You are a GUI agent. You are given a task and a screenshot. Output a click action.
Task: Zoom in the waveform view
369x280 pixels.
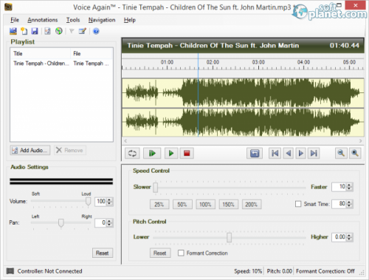[355, 153]
